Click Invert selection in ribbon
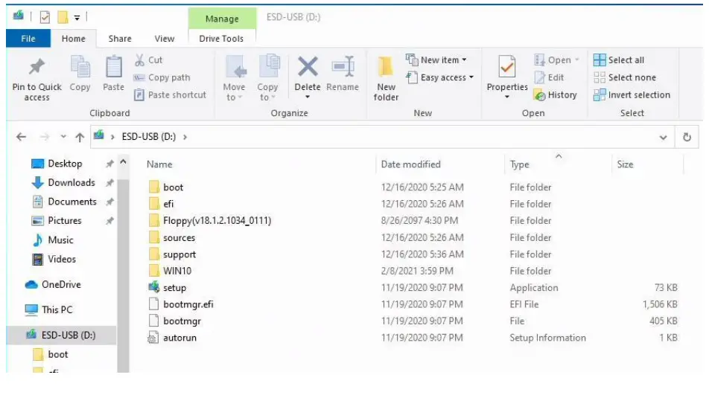The width and height of the screenshot is (709, 395). [632, 94]
